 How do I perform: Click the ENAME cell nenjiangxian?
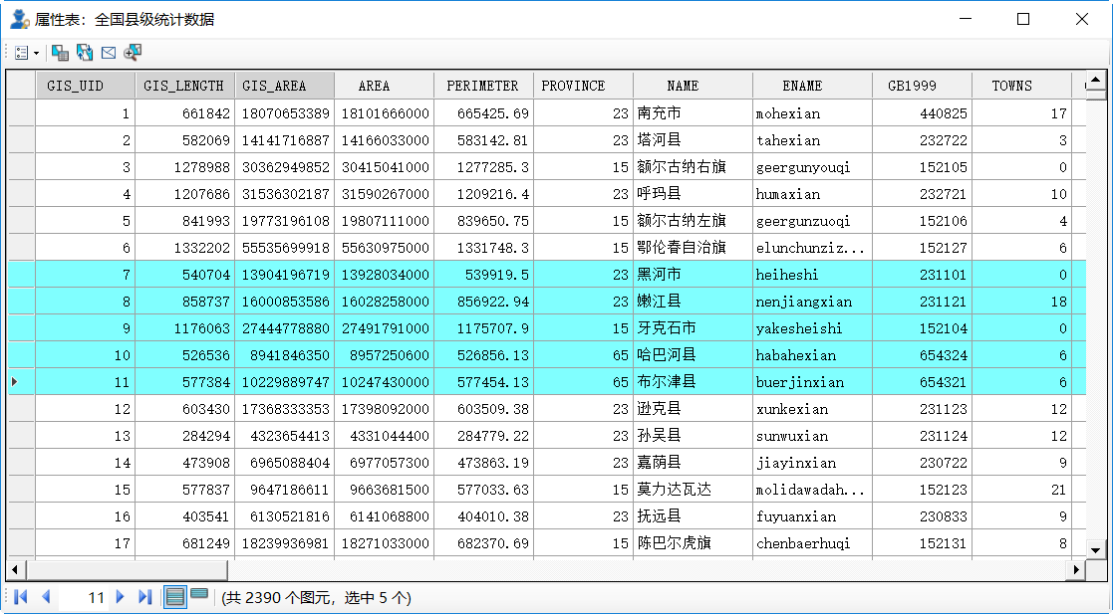point(813,302)
